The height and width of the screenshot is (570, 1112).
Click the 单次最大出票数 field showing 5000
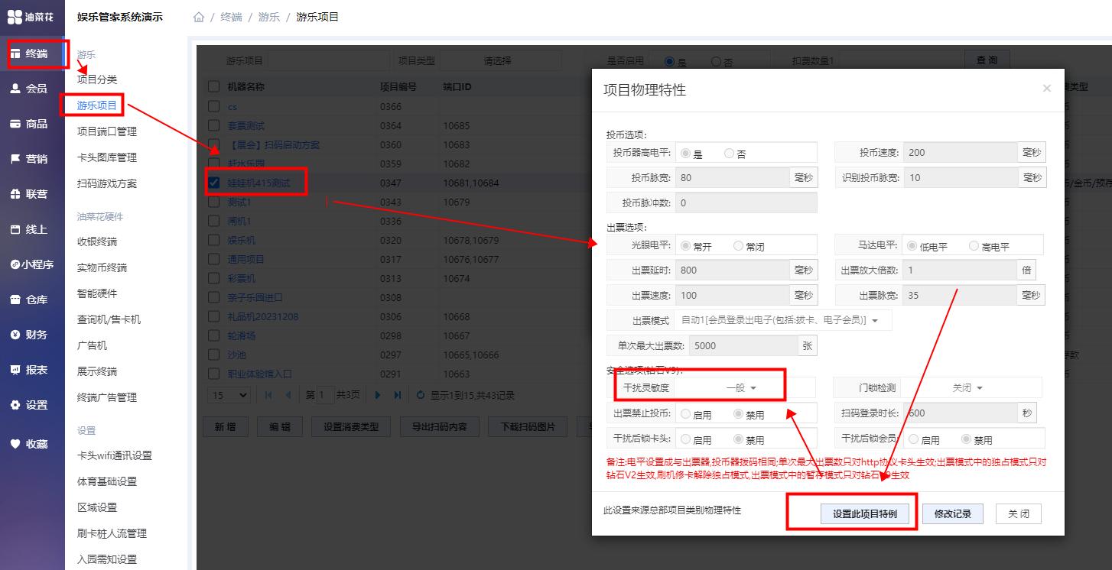[x=744, y=345]
